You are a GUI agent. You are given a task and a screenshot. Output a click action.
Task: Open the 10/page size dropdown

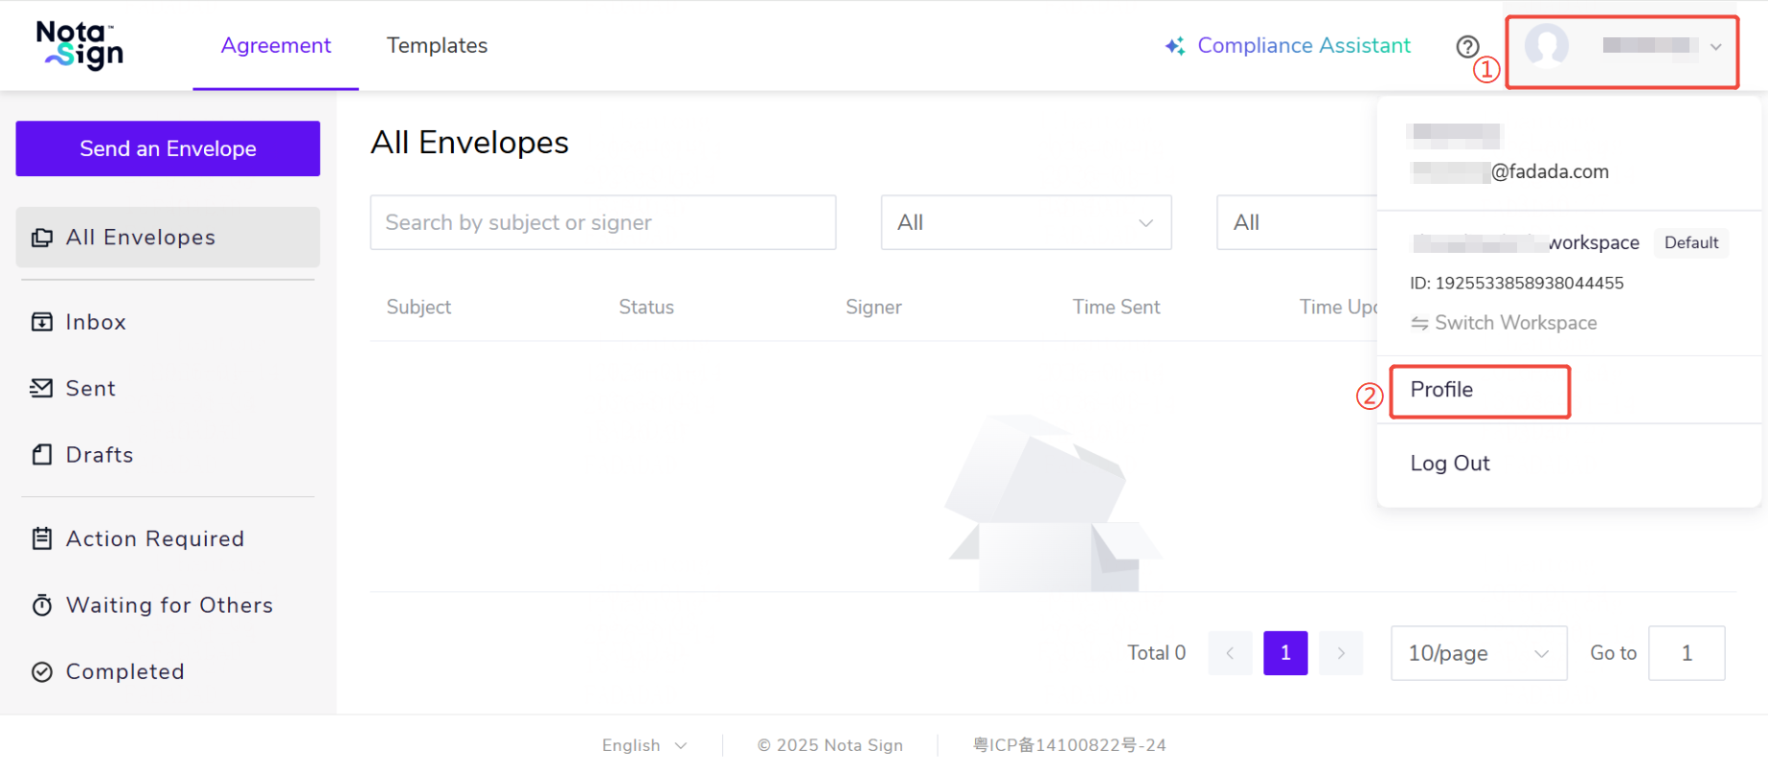(x=1478, y=653)
